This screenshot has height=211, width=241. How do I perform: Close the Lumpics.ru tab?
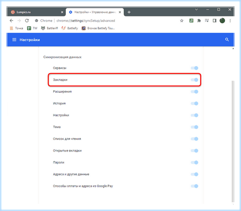tap(62, 12)
